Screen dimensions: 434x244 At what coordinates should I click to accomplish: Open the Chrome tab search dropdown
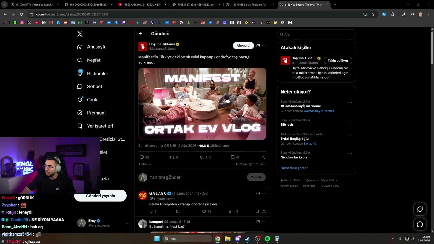[4, 5]
